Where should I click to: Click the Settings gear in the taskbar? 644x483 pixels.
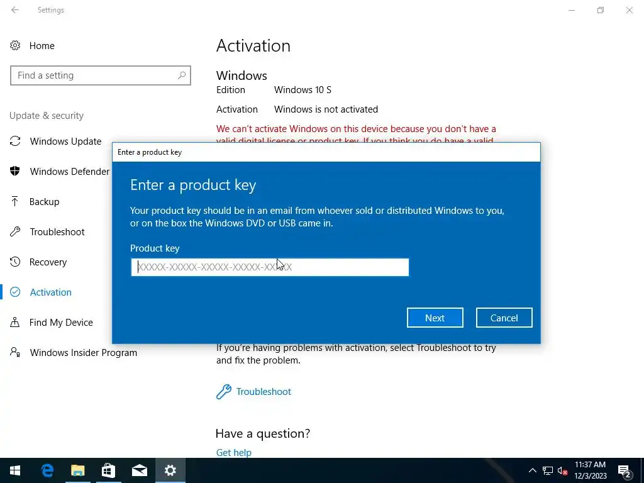point(170,470)
